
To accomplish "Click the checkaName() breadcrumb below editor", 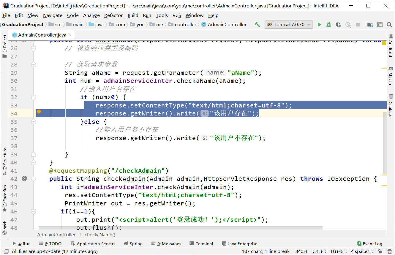I will 100,235.
